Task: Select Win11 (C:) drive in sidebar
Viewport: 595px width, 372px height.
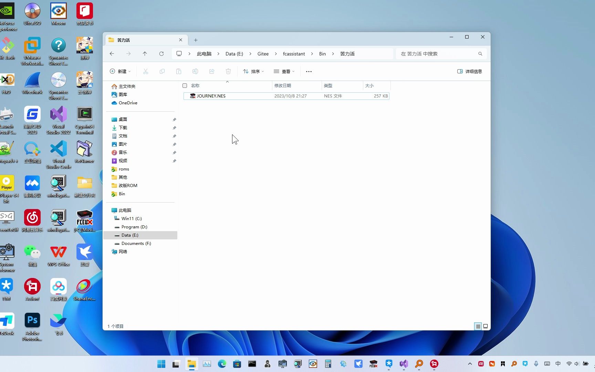Action: [132, 219]
